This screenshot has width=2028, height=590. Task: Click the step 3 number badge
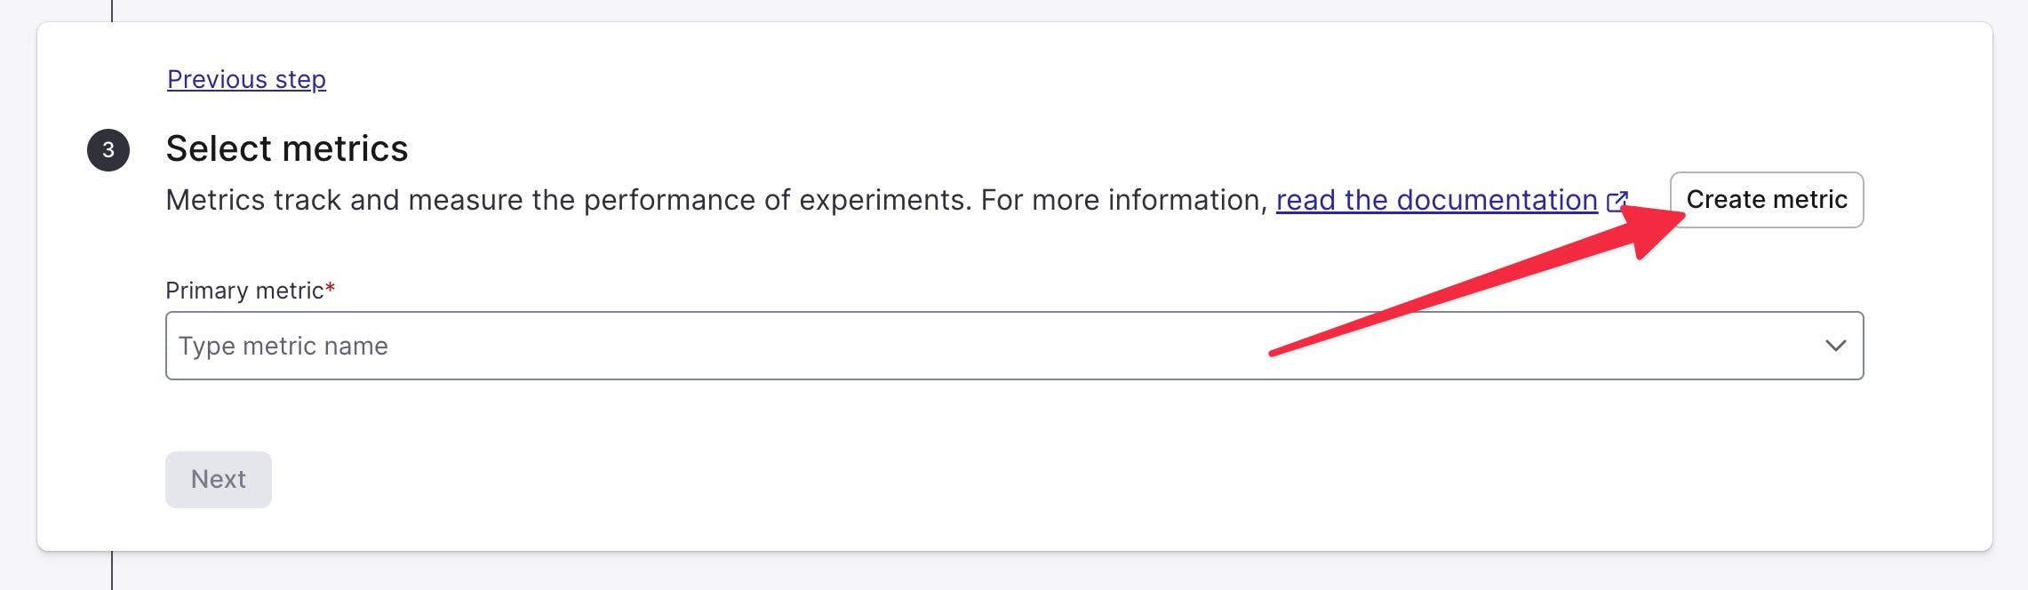(108, 150)
